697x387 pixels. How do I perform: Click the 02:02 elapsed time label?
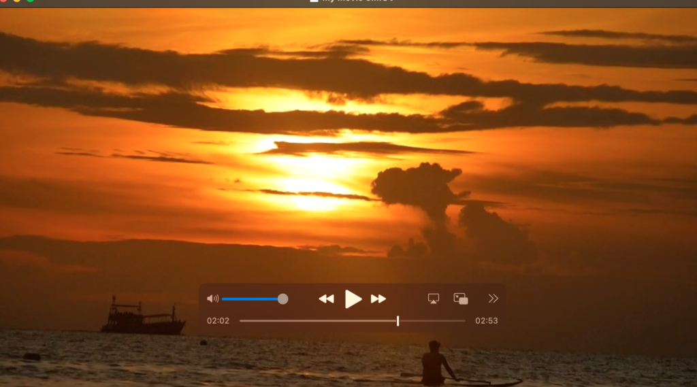point(218,320)
